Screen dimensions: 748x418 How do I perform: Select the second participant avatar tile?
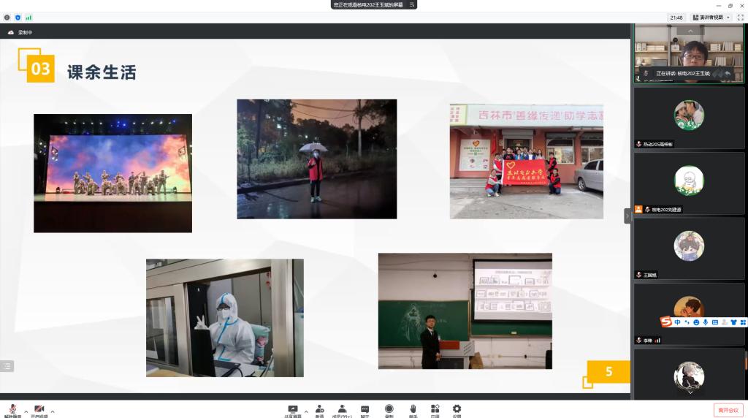pyautogui.click(x=689, y=118)
